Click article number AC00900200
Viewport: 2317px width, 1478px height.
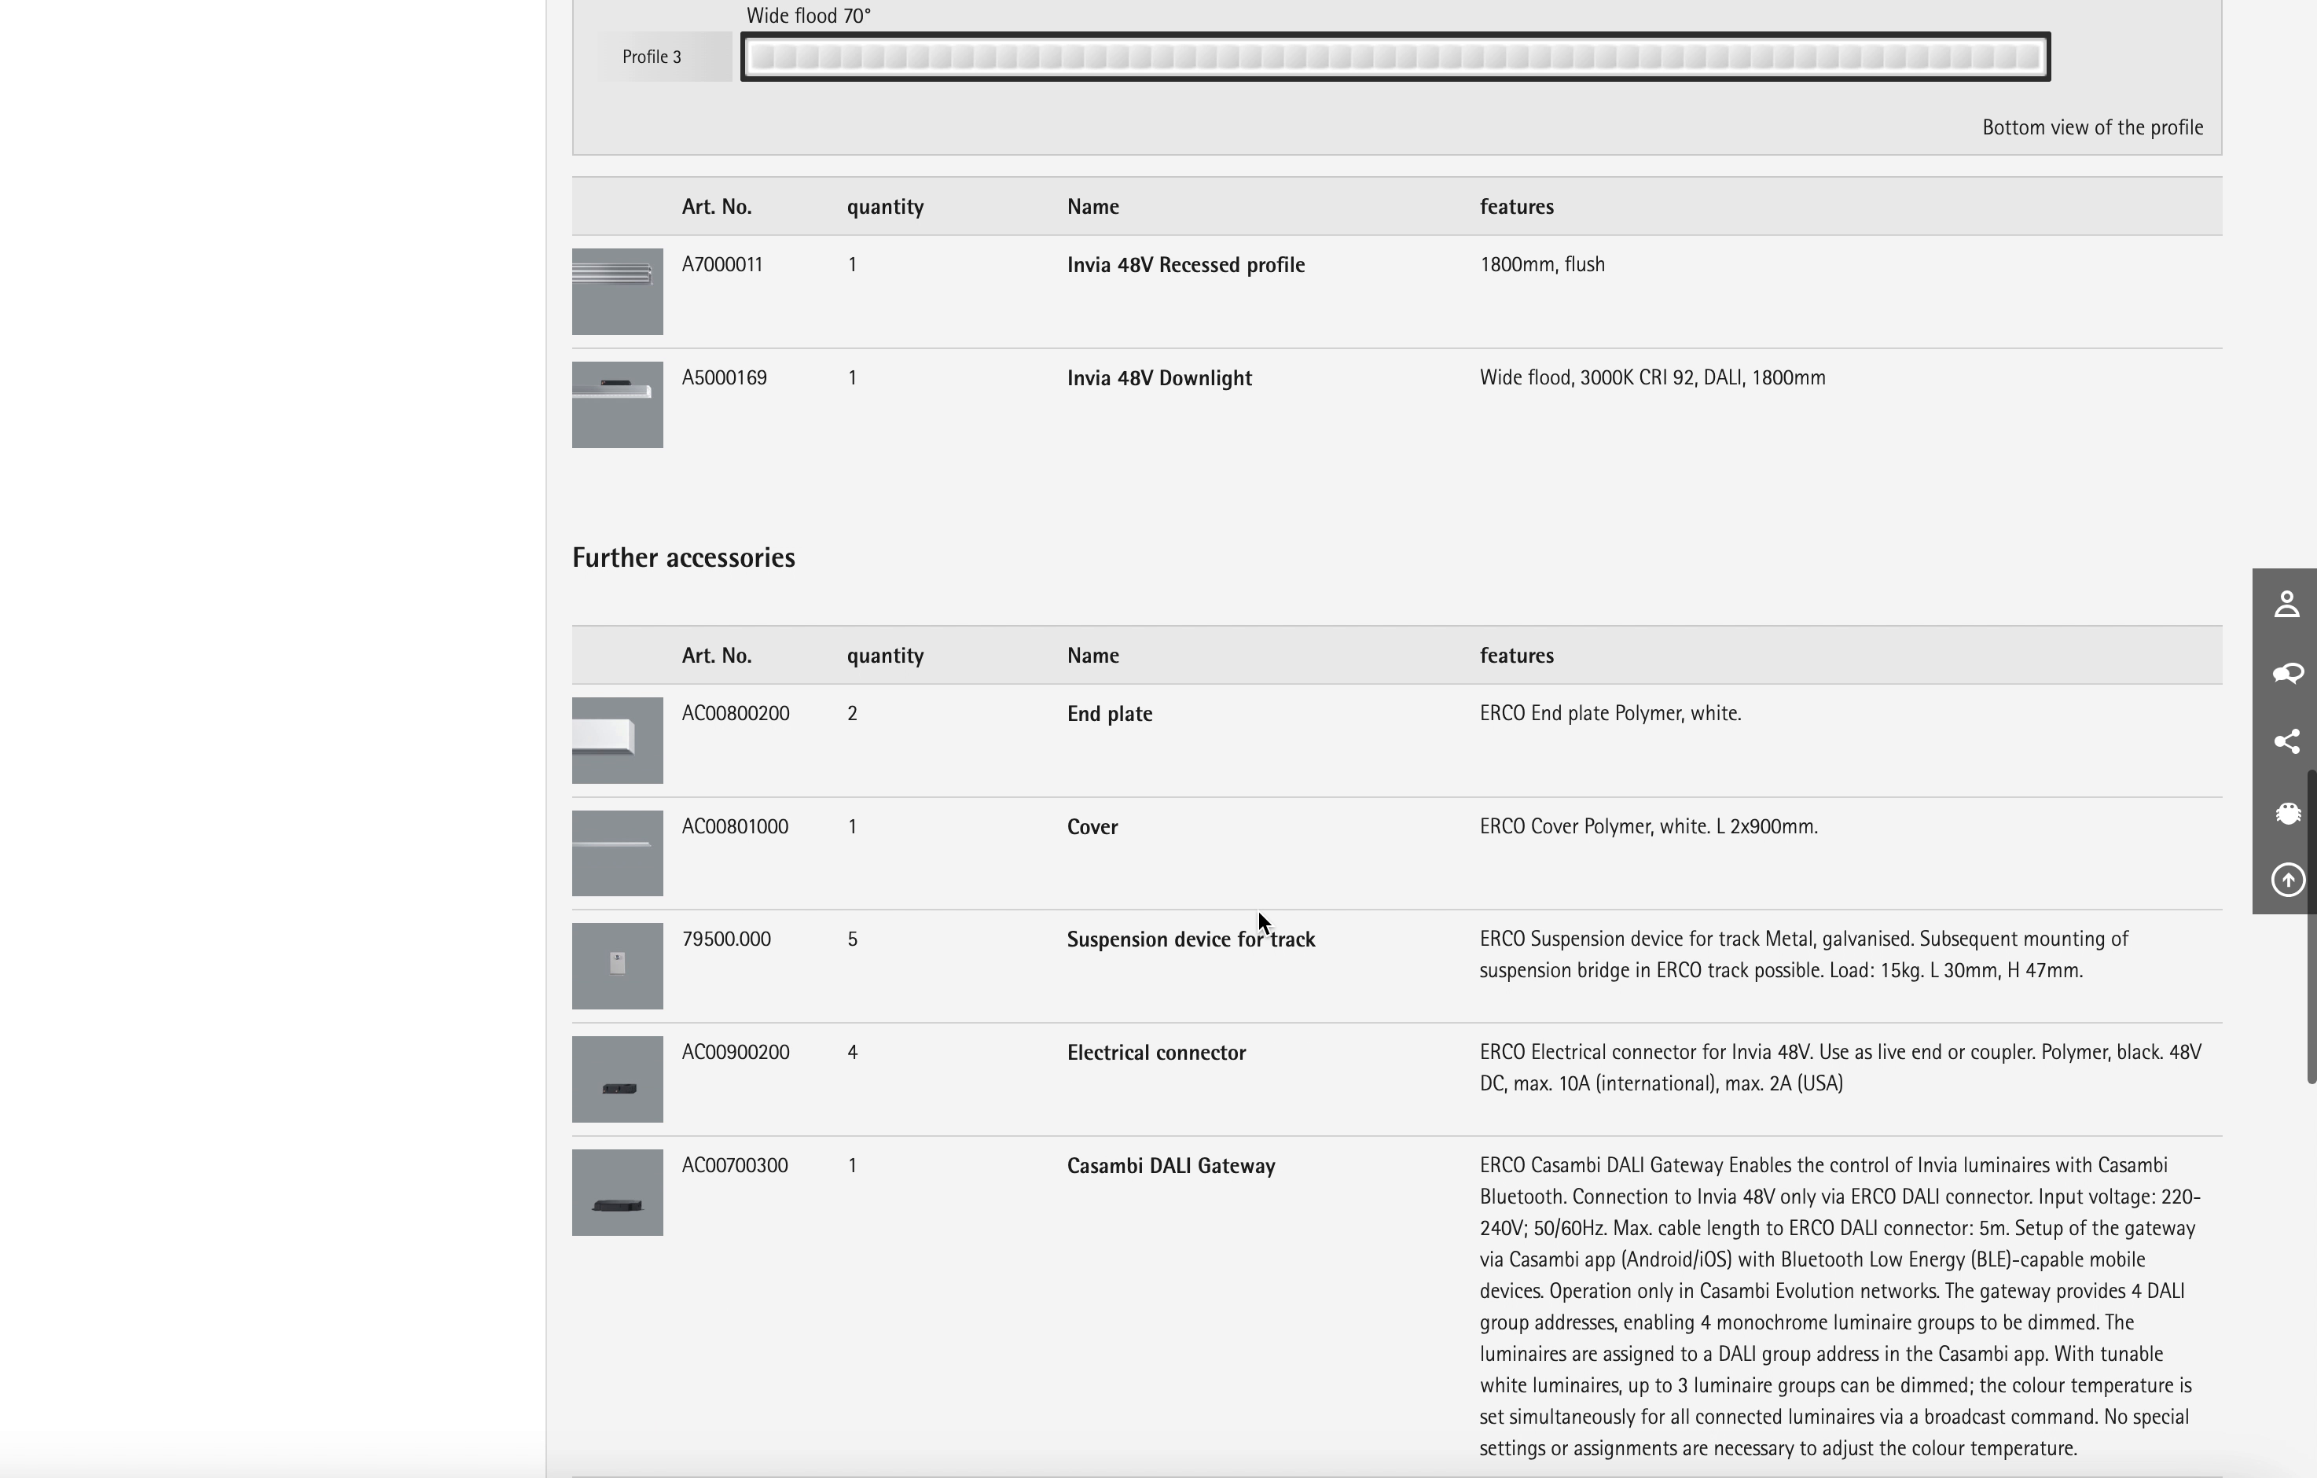pos(735,1052)
